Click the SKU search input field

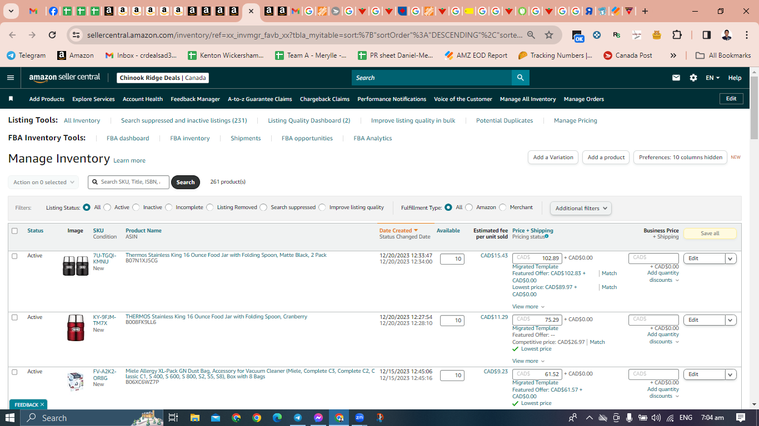coord(129,182)
